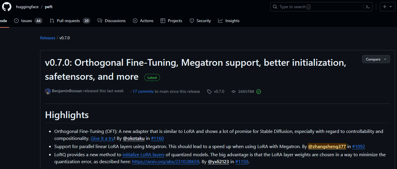Open the command palette icon
The height and width of the screenshot is (169, 397).
point(368,7)
